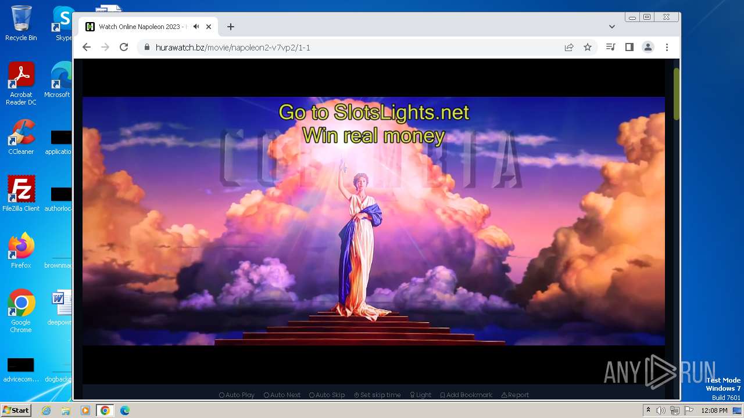
Task: Minimize the Chrome window
Action: click(632, 17)
